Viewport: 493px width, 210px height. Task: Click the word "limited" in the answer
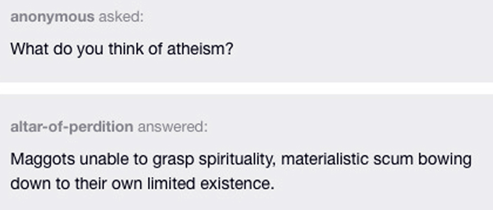point(171,183)
